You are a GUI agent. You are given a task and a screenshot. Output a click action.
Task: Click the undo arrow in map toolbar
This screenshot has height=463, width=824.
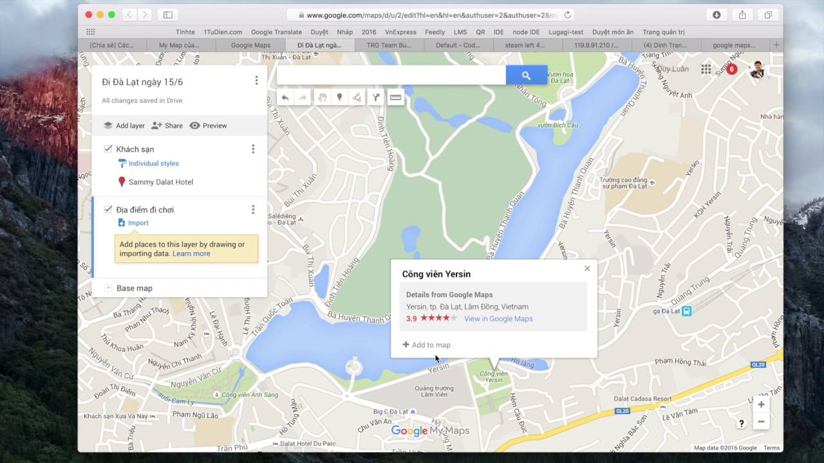coord(285,98)
